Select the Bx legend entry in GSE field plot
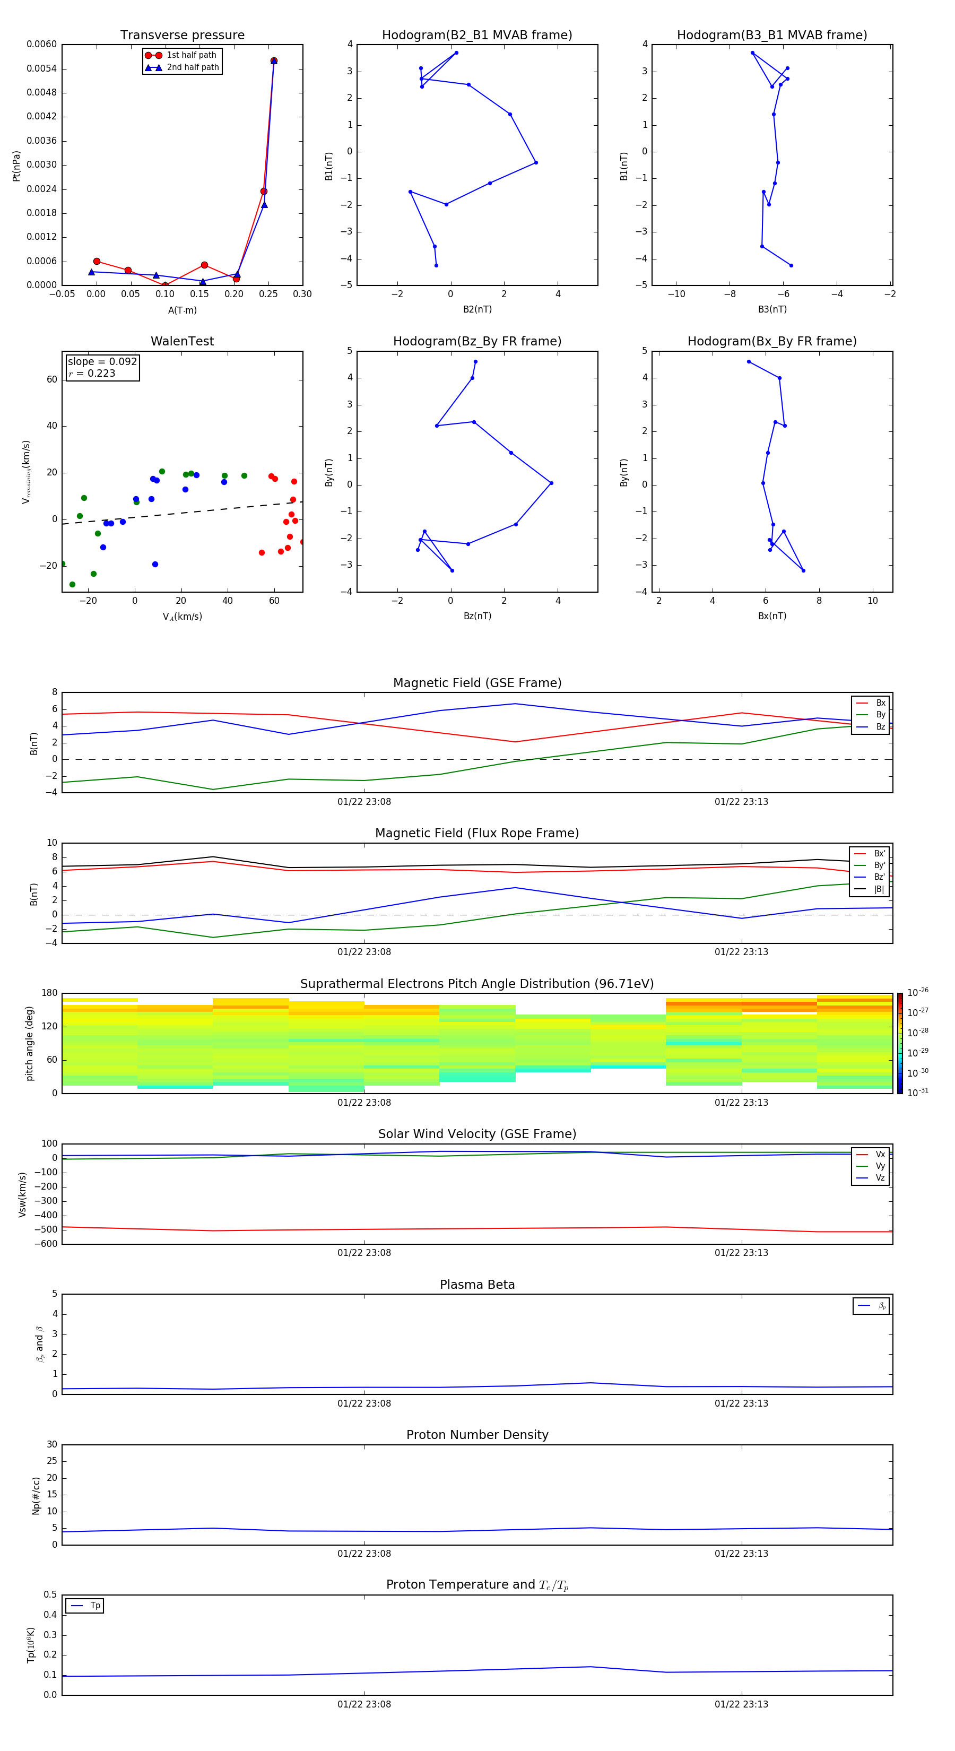955x1751 pixels. (x=871, y=703)
